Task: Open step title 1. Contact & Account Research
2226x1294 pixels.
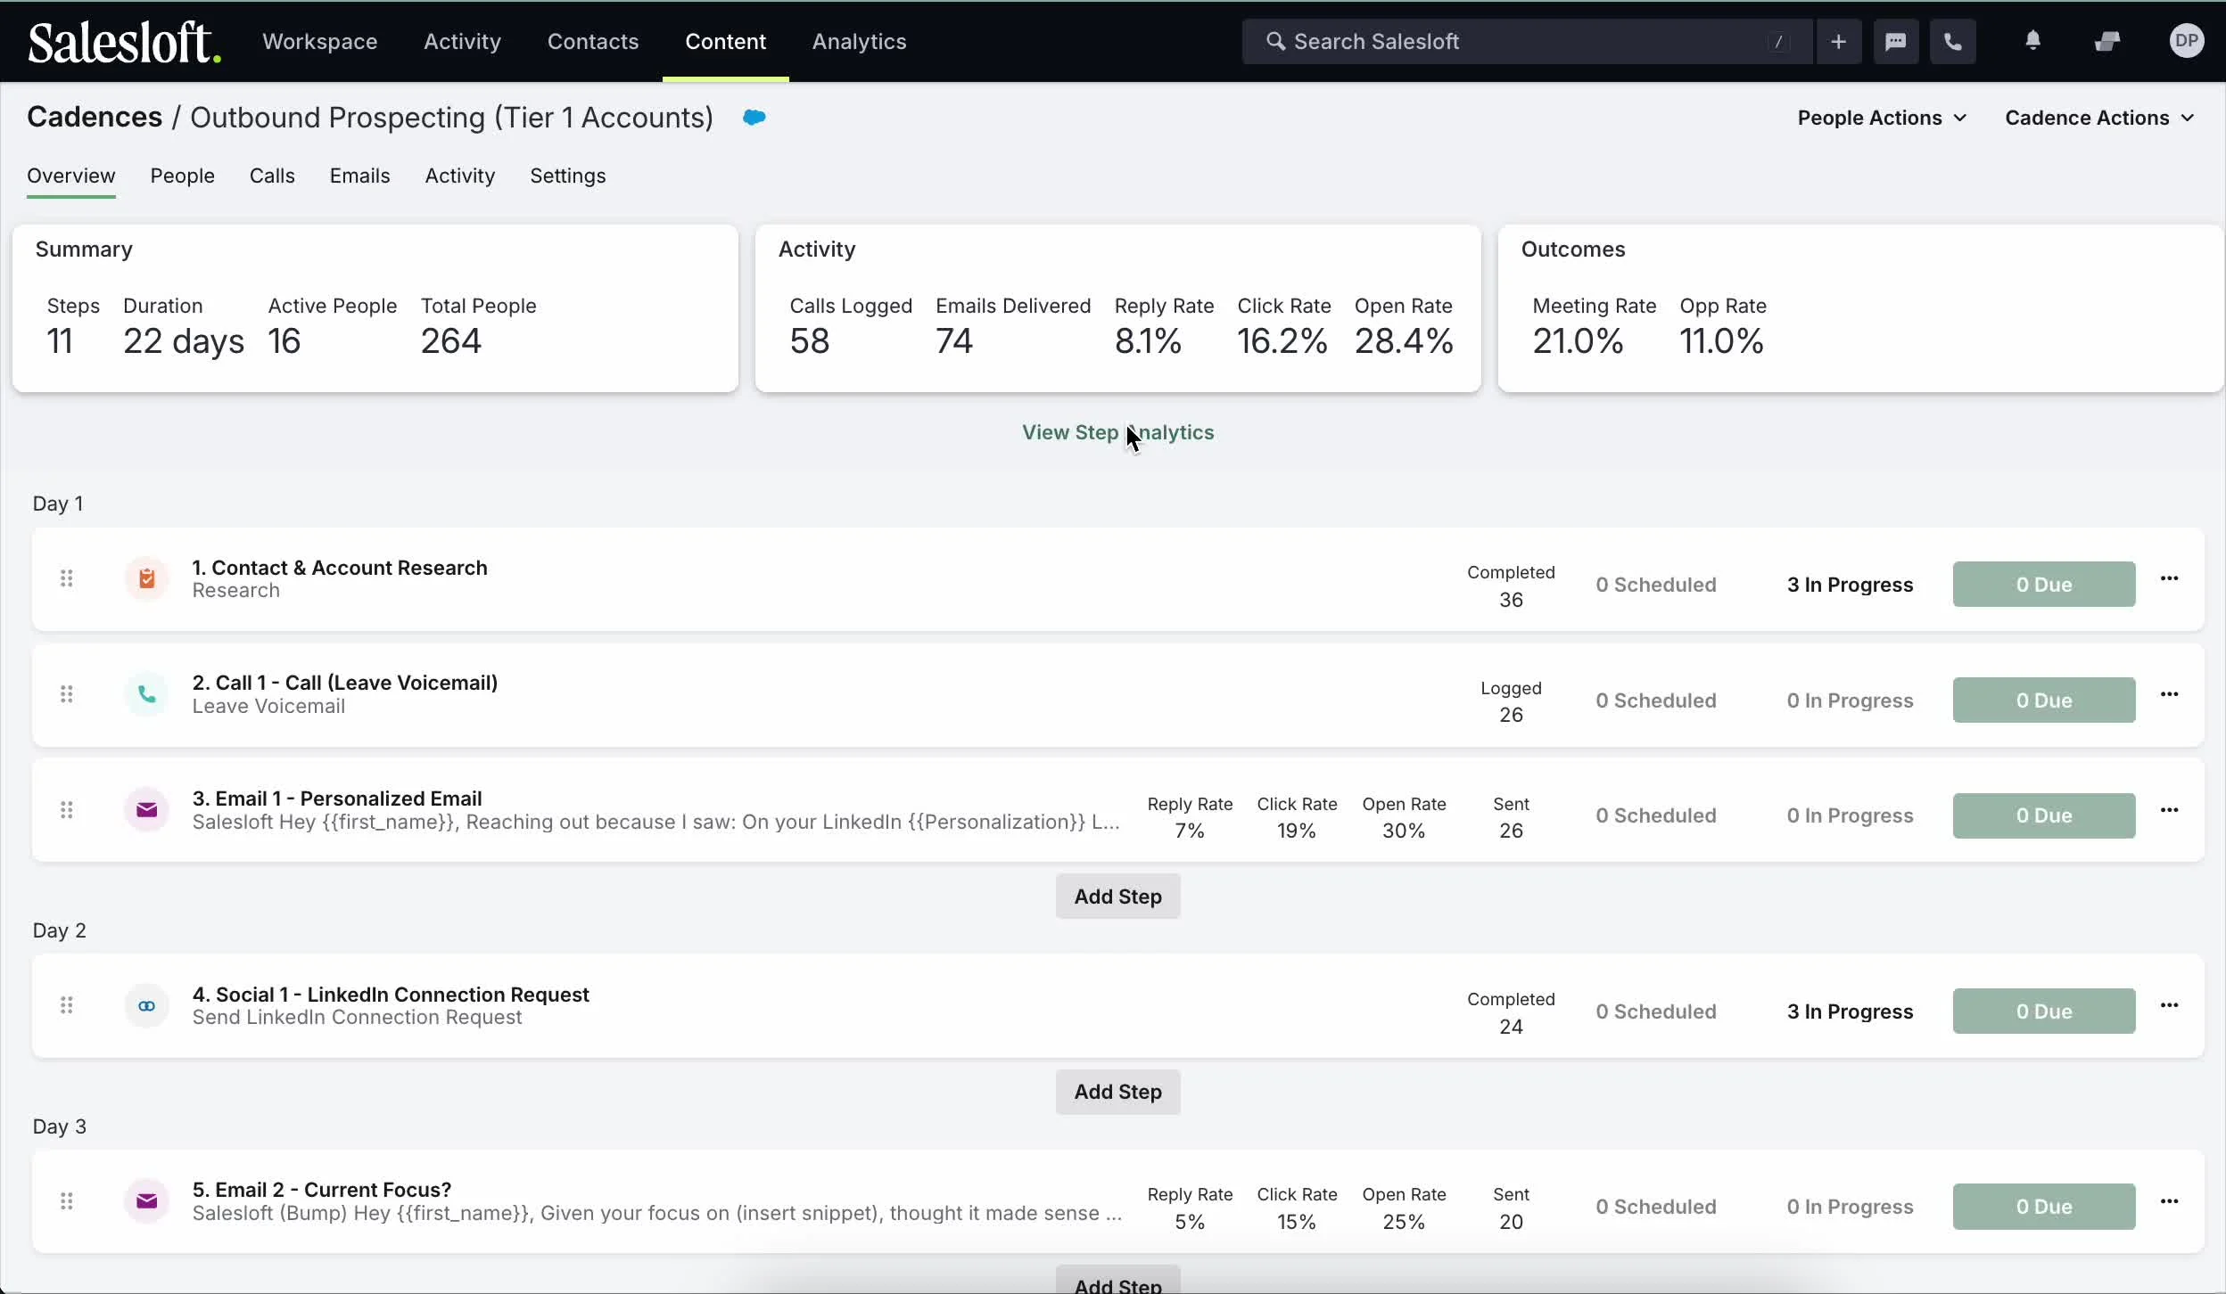Action: tap(340, 568)
